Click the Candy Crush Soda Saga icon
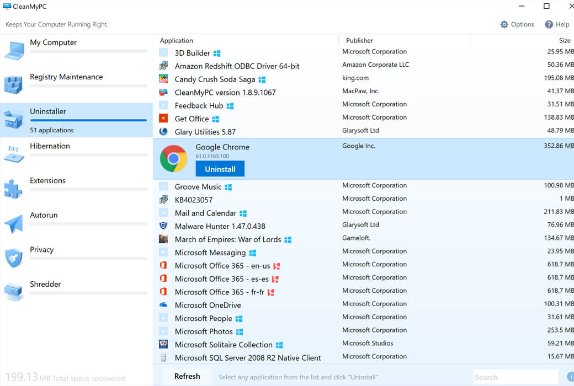The width and height of the screenshot is (574, 386). coord(163,79)
